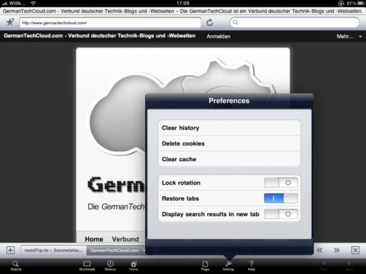Show previous tabs with double-left chevron
This screenshot has height=274, width=366.
tap(320, 251)
